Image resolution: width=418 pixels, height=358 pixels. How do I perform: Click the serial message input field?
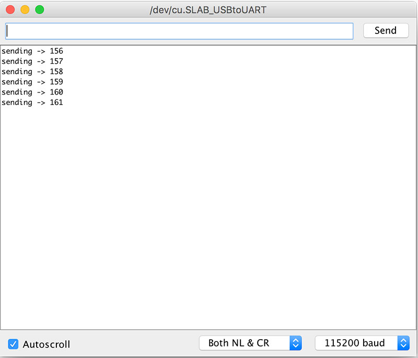(179, 31)
